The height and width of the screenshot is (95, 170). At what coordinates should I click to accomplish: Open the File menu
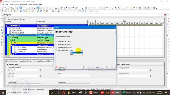3,4
